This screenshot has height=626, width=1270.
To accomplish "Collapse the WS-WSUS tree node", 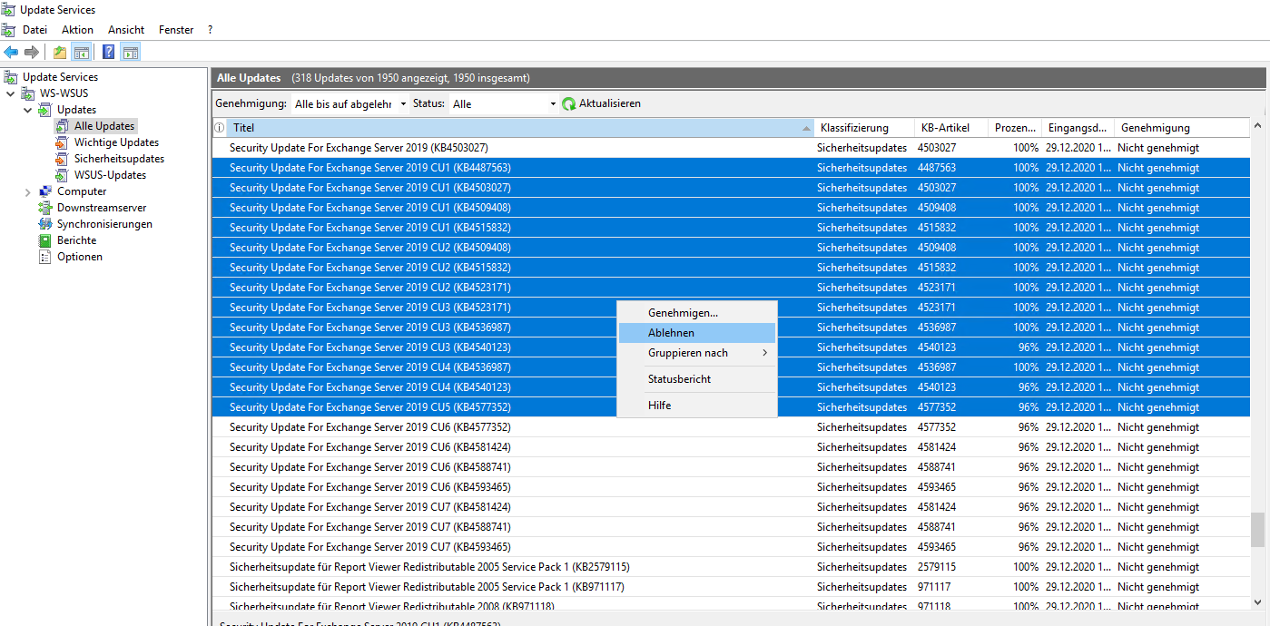I will (x=11, y=93).
